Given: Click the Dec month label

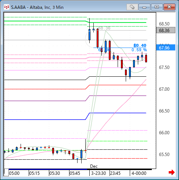Looking at the screenshot, I should coord(94,166).
